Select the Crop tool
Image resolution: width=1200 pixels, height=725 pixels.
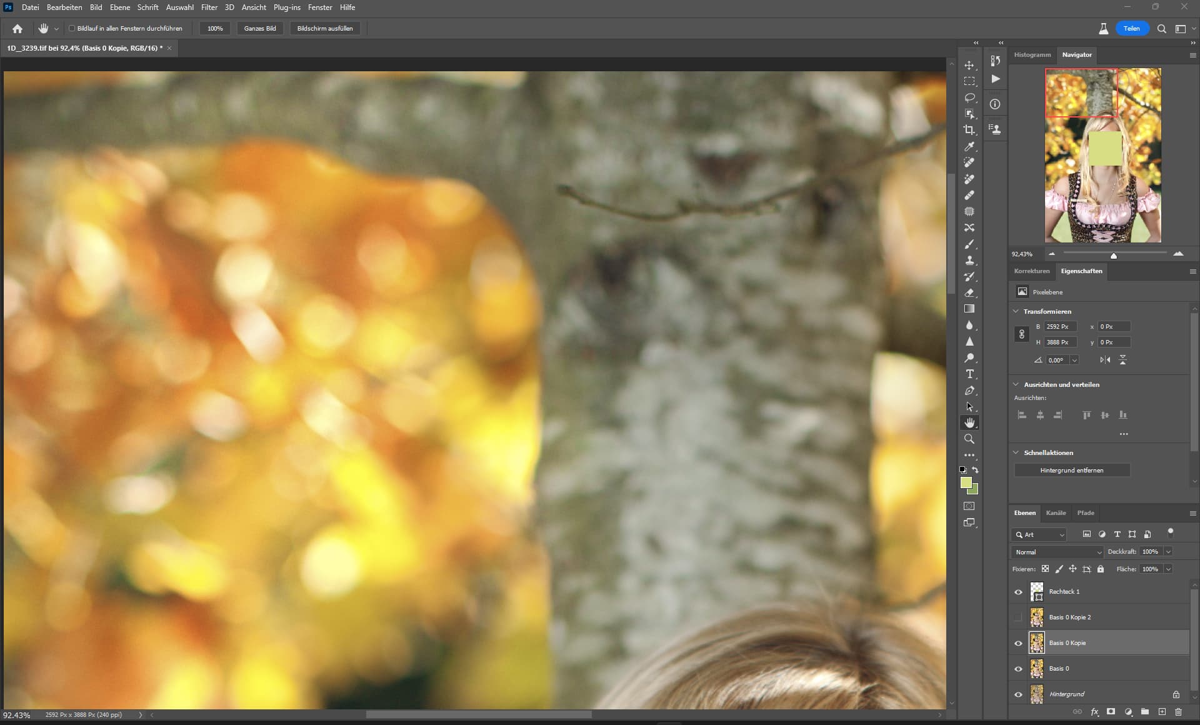[969, 130]
